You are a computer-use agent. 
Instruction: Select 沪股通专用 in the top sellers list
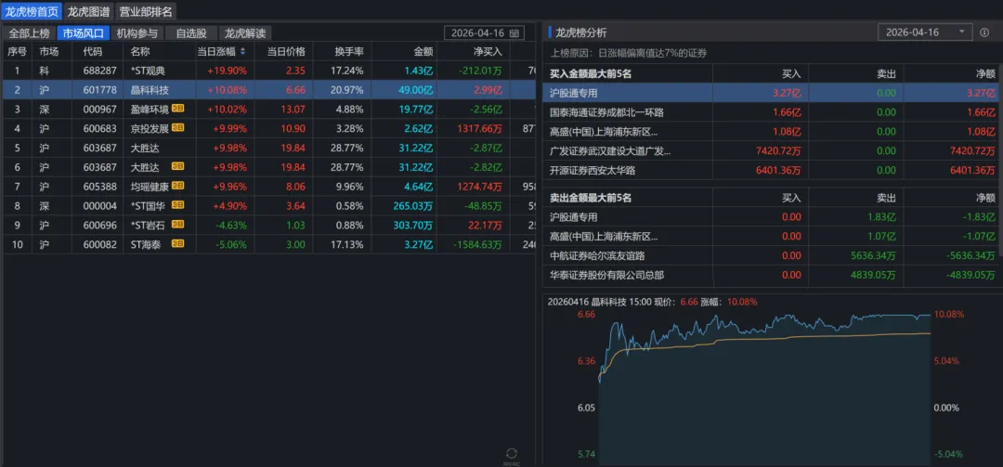771,217
